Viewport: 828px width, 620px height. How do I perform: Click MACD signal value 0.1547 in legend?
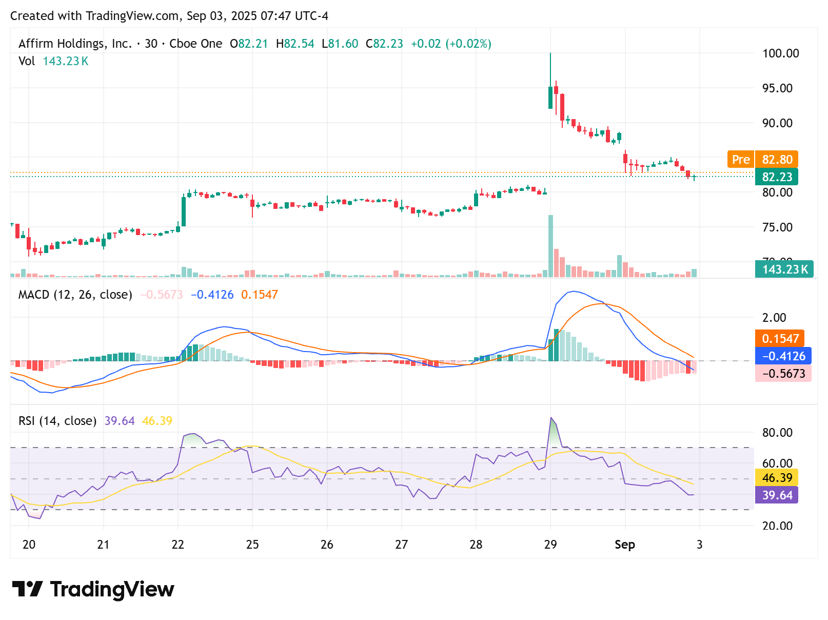[x=260, y=295]
